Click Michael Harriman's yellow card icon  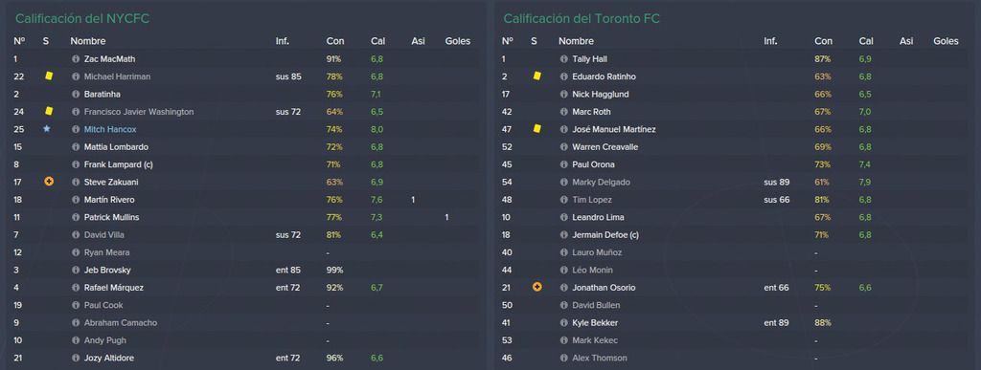tap(49, 76)
